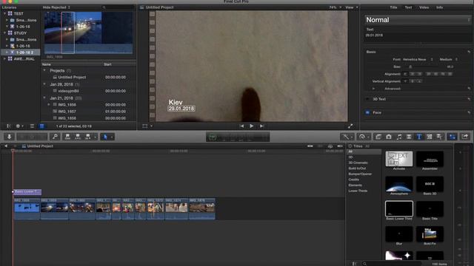The height and width of the screenshot is (266, 474).
Task: Click the Bold Fin title thumbnail
Action: (430, 233)
